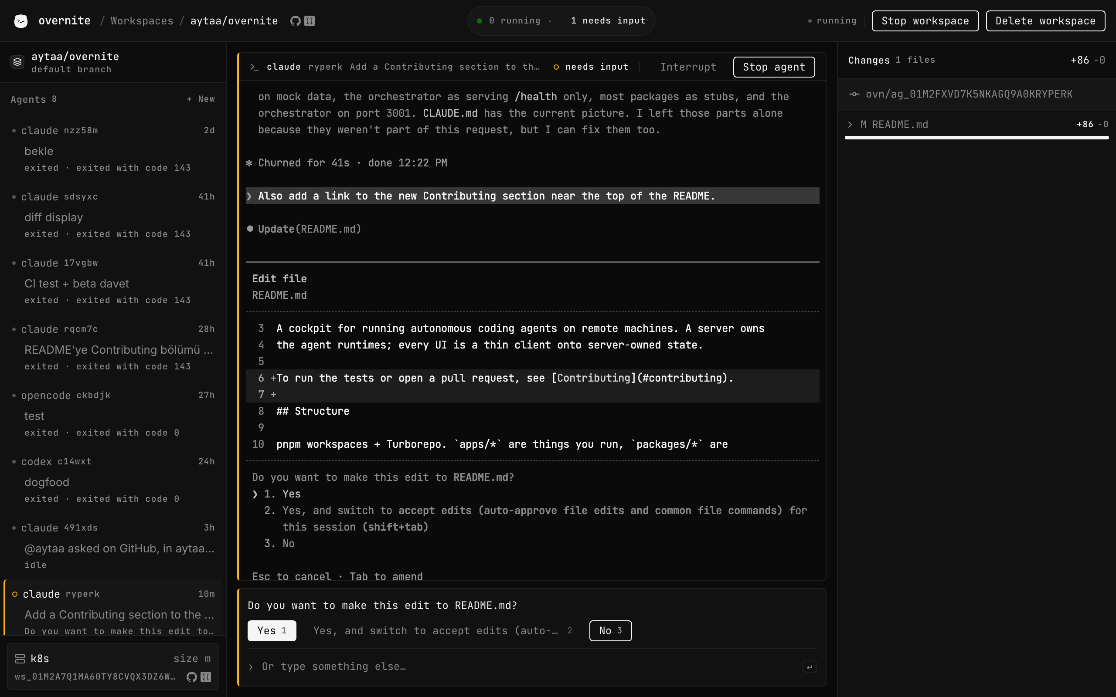Click the 'Agents 8' header
The image size is (1116, 697).
[x=34, y=99]
